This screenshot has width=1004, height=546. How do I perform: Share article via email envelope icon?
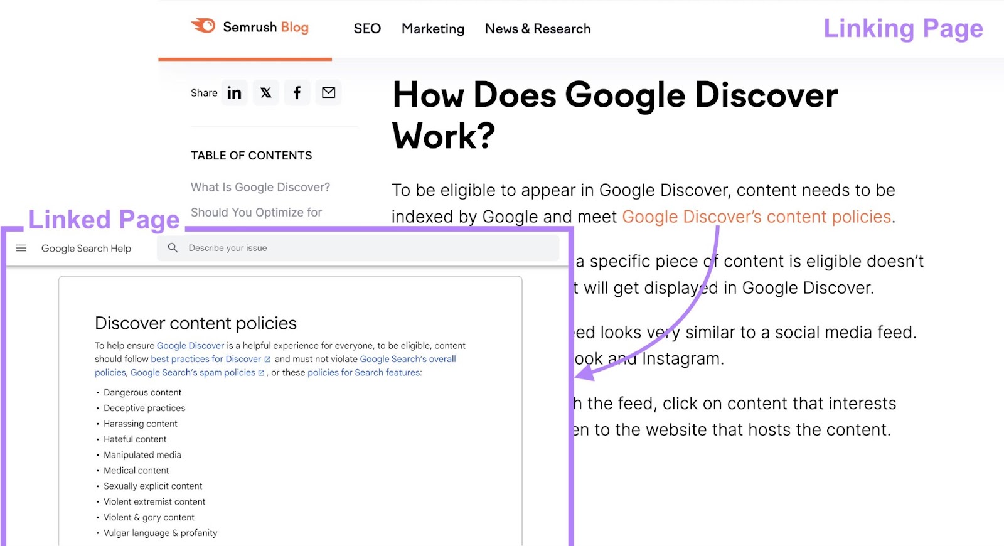[x=328, y=93]
